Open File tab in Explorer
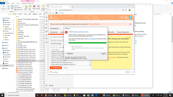Viewport: 173px width, 97px height. (x=3, y=3)
